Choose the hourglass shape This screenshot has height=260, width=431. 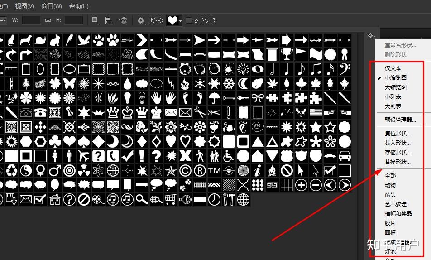(55, 112)
